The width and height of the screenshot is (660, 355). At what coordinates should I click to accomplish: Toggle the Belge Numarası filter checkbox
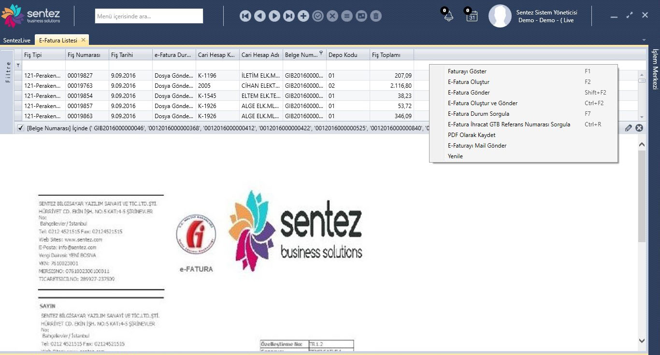point(21,128)
